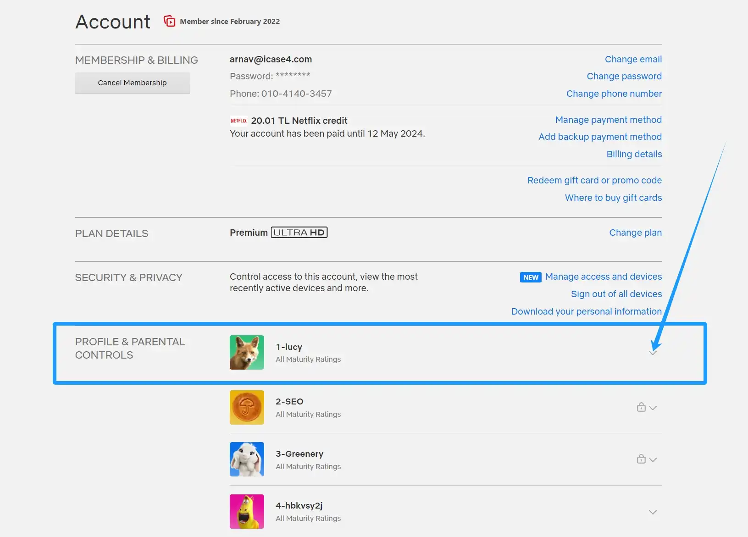
Task: Expand the 3-Greenery profile chevron
Action: [x=653, y=459]
